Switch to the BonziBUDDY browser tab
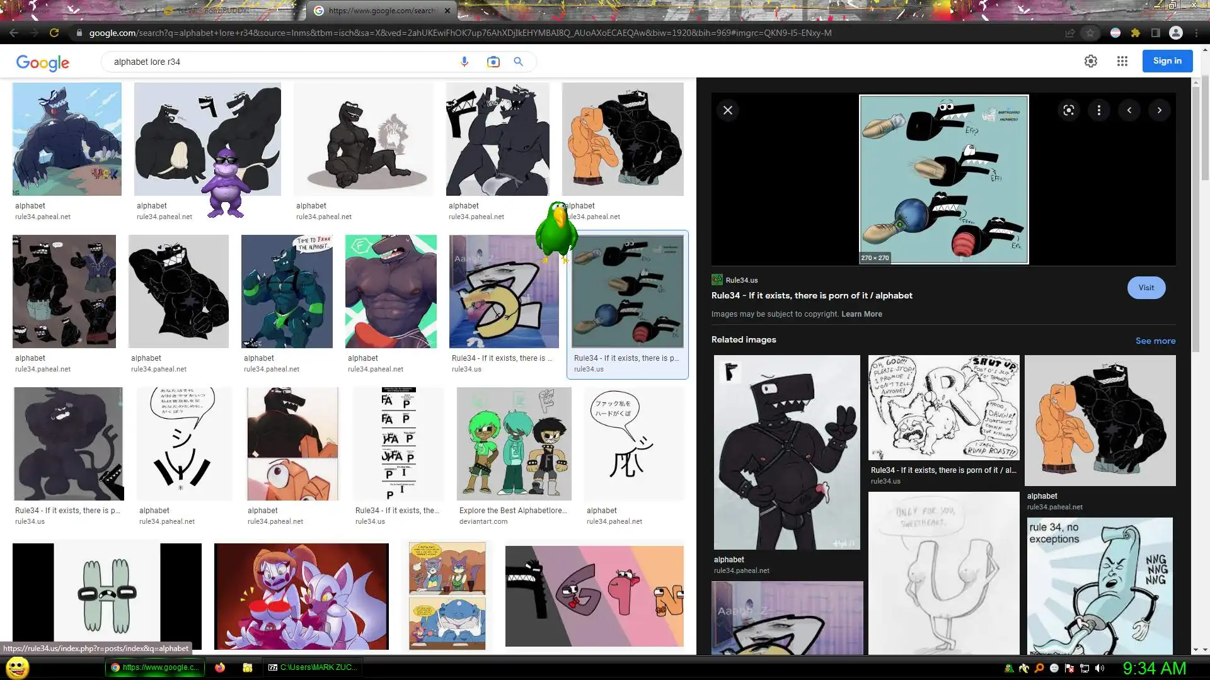The height and width of the screenshot is (680, 1210). pyautogui.click(x=214, y=11)
